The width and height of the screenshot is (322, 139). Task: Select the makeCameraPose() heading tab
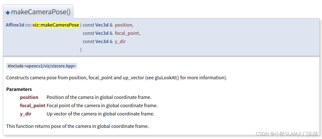[38, 12]
